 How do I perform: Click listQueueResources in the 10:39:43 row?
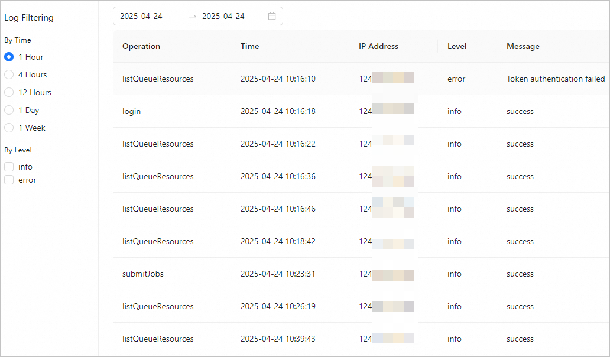(x=158, y=339)
